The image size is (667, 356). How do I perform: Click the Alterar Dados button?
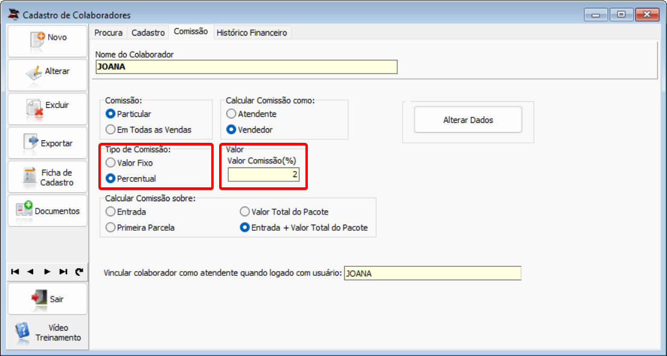(x=468, y=120)
